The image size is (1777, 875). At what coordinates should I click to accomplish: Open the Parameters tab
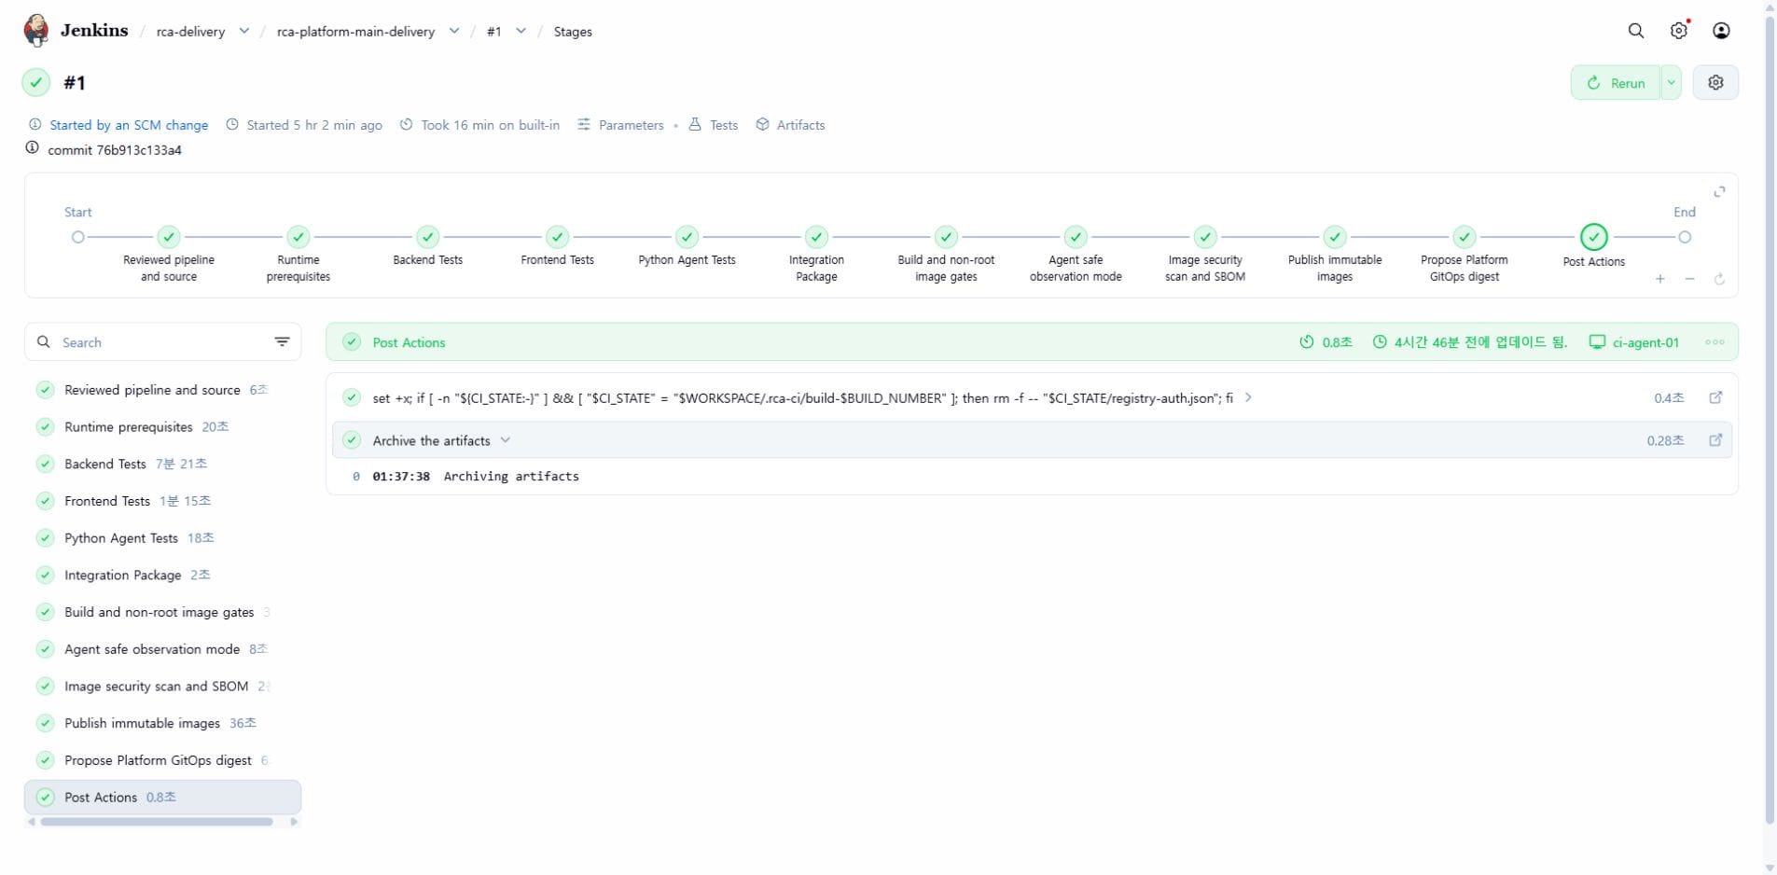pos(620,125)
